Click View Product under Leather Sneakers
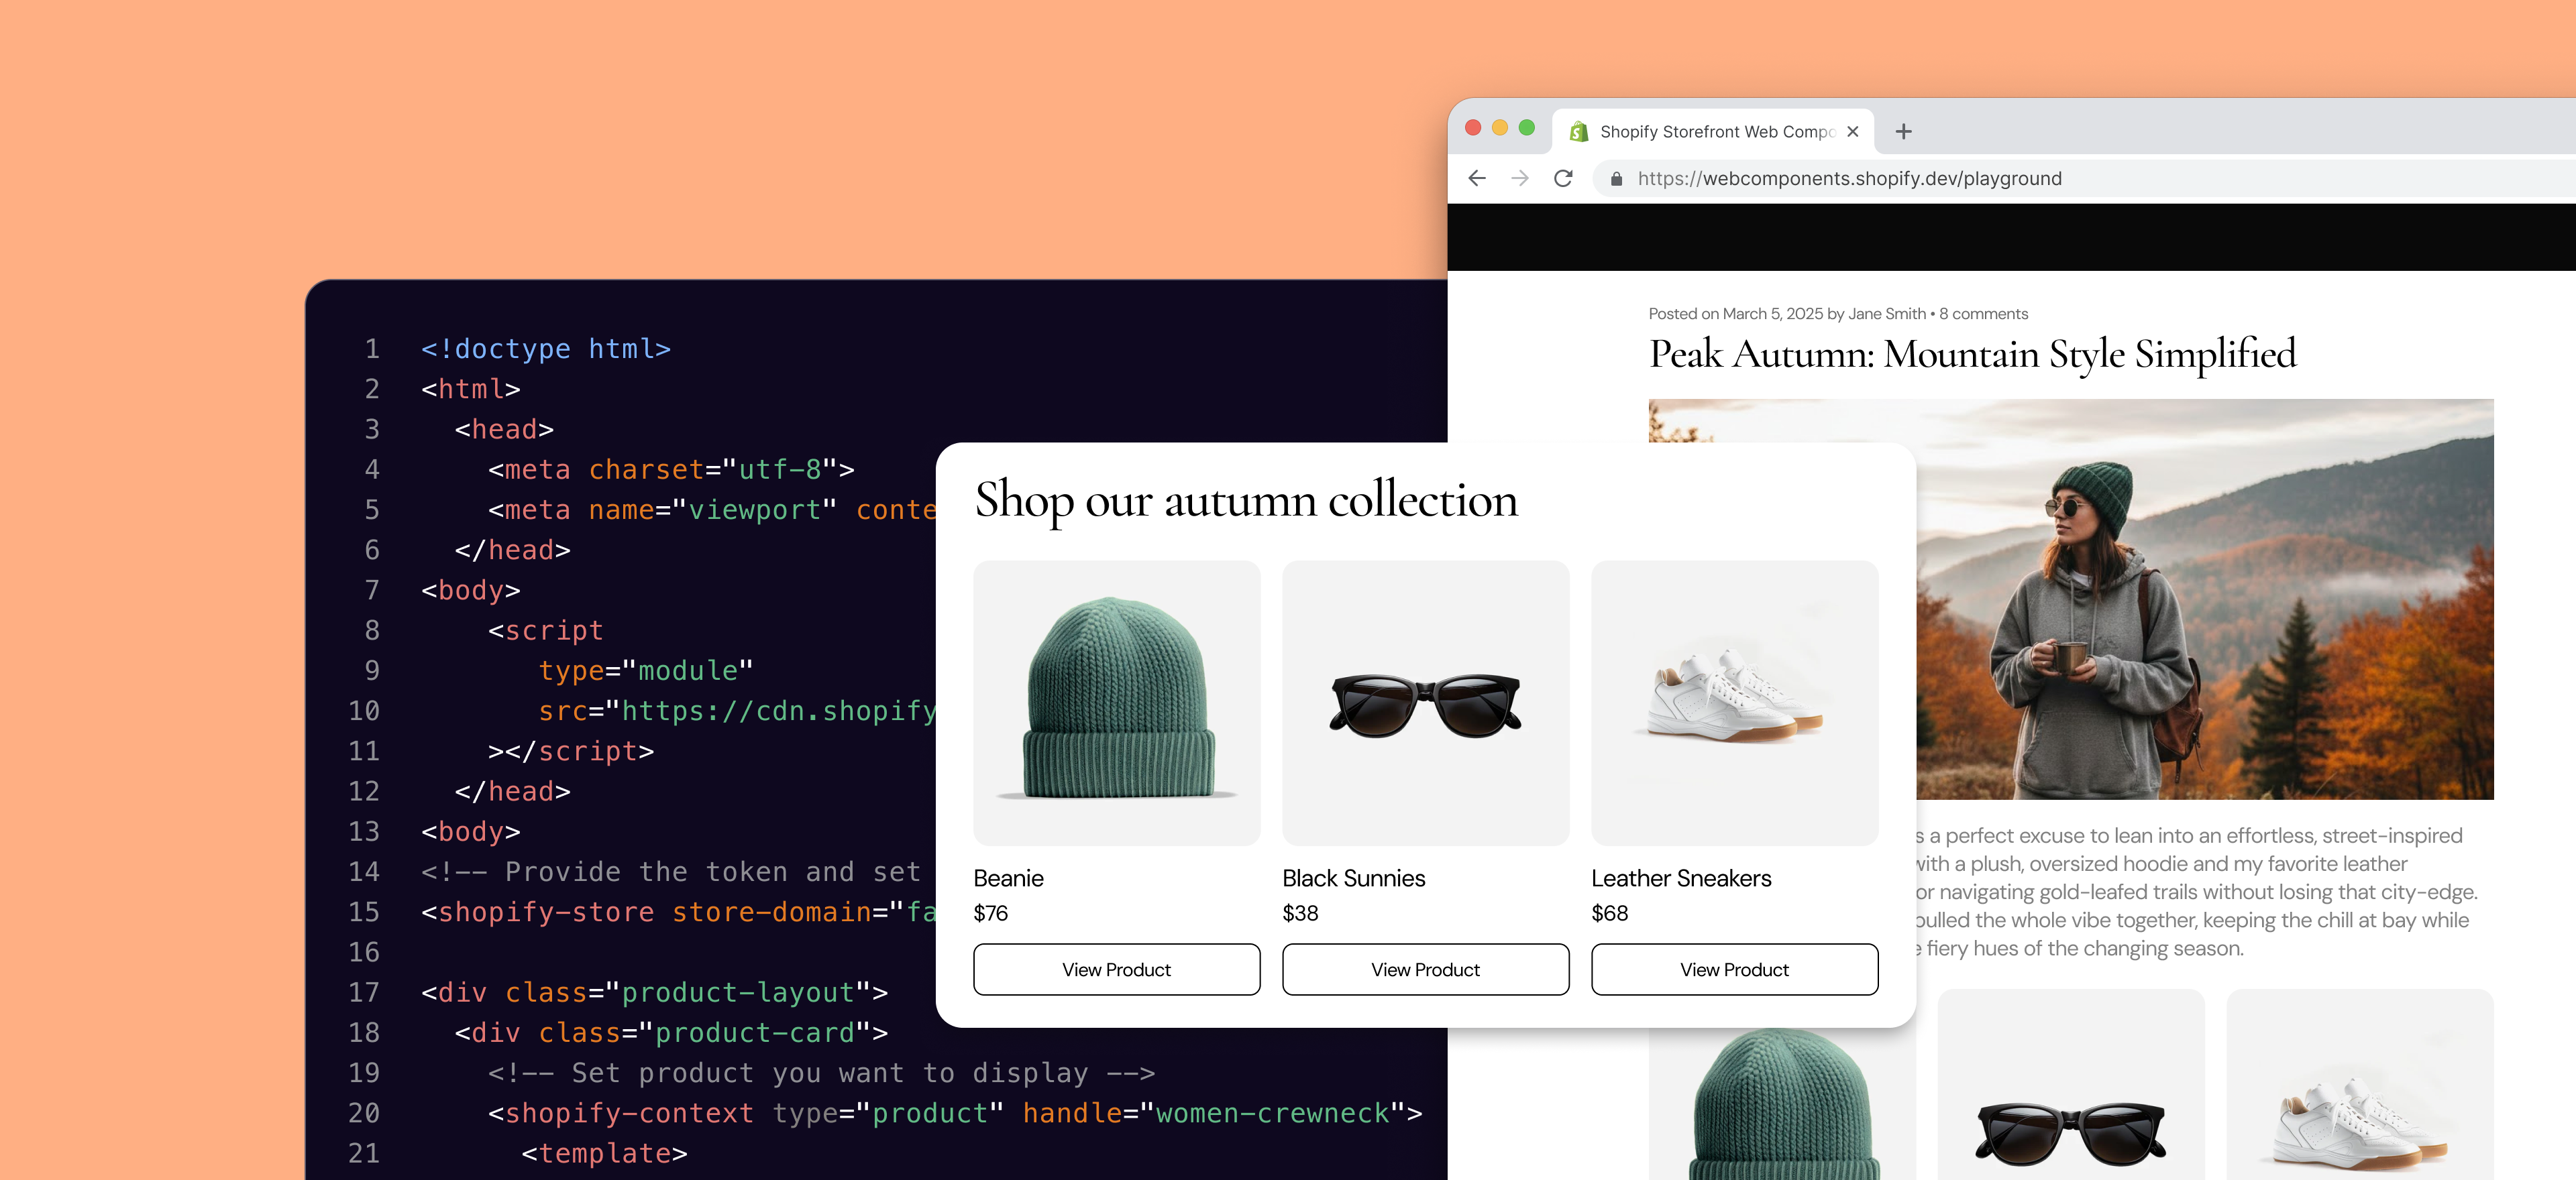The image size is (2576, 1180). (x=1734, y=969)
